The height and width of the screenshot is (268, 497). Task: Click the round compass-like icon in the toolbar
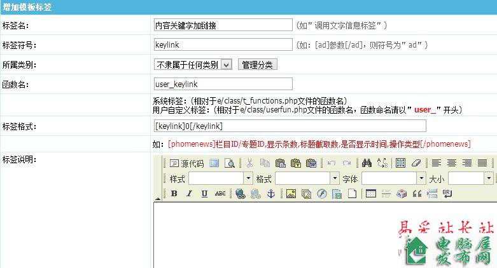[322, 193]
